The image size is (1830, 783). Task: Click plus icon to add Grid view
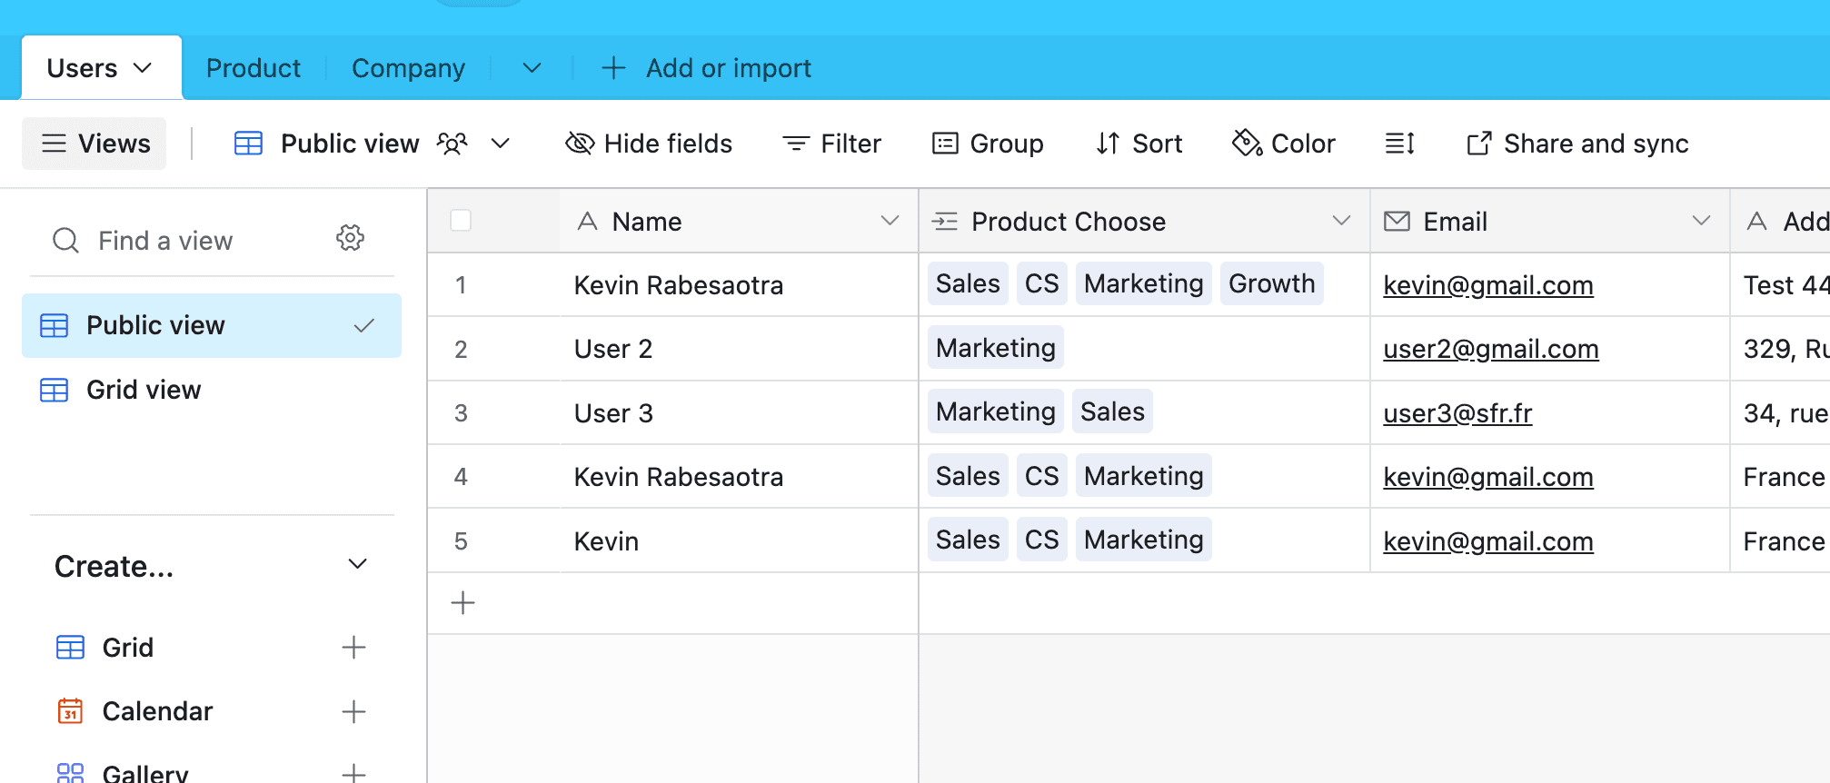(x=353, y=648)
